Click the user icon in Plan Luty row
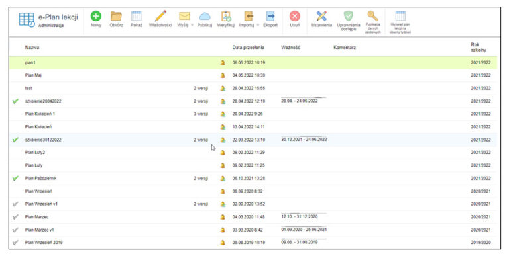Image resolution: width=509 pixels, height=258 pixels. [x=223, y=165]
